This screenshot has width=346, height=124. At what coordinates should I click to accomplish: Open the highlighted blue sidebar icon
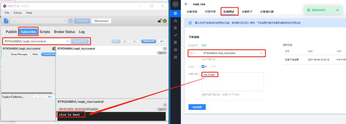(x=176, y=13)
